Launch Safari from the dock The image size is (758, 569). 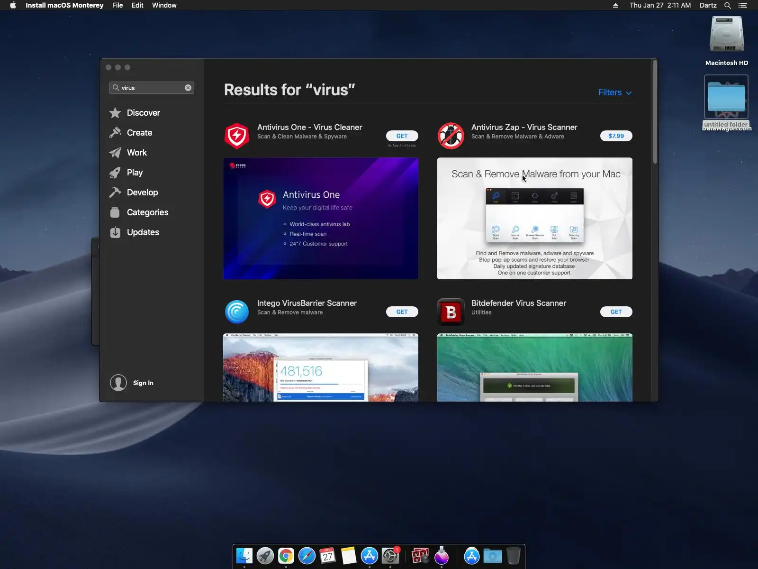pyautogui.click(x=307, y=556)
